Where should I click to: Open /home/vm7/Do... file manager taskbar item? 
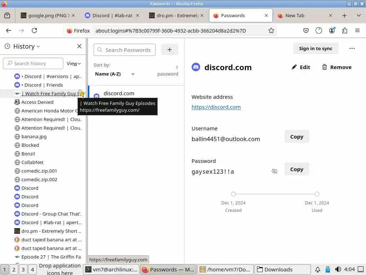(226, 270)
